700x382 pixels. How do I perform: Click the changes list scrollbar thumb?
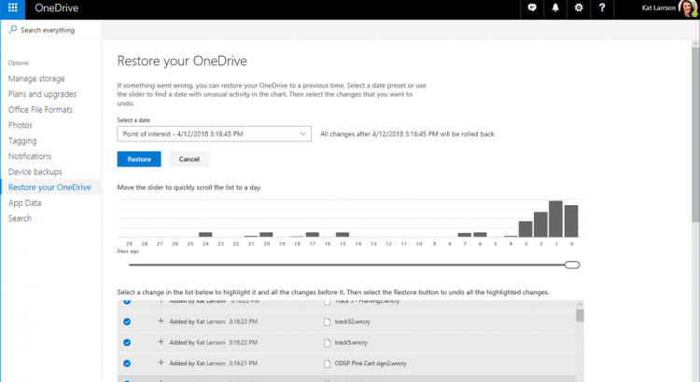click(x=580, y=316)
